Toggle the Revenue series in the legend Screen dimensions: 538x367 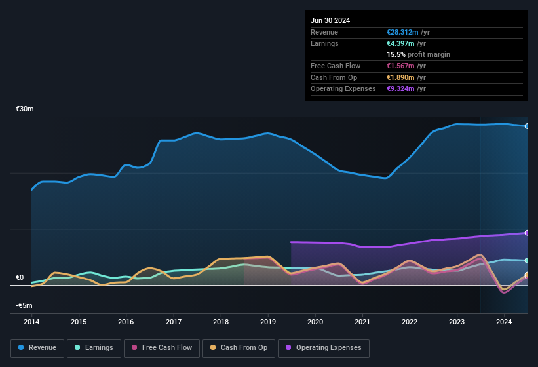point(38,347)
